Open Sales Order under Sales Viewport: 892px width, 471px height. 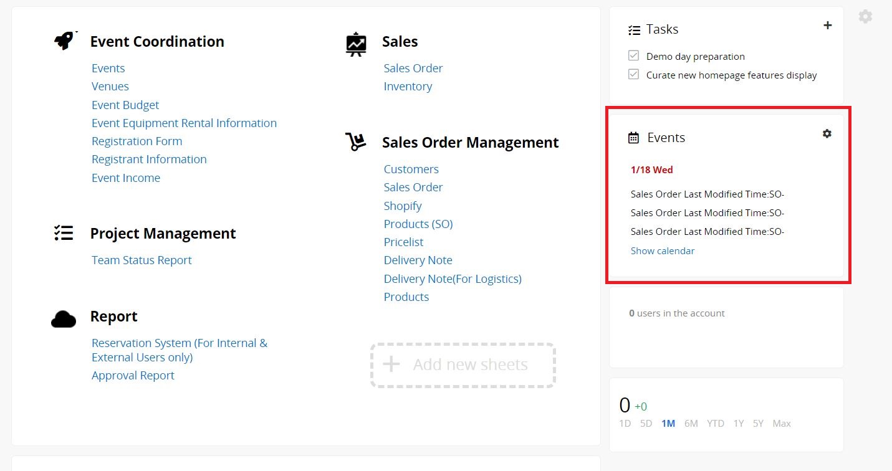(x=413, y=69)
